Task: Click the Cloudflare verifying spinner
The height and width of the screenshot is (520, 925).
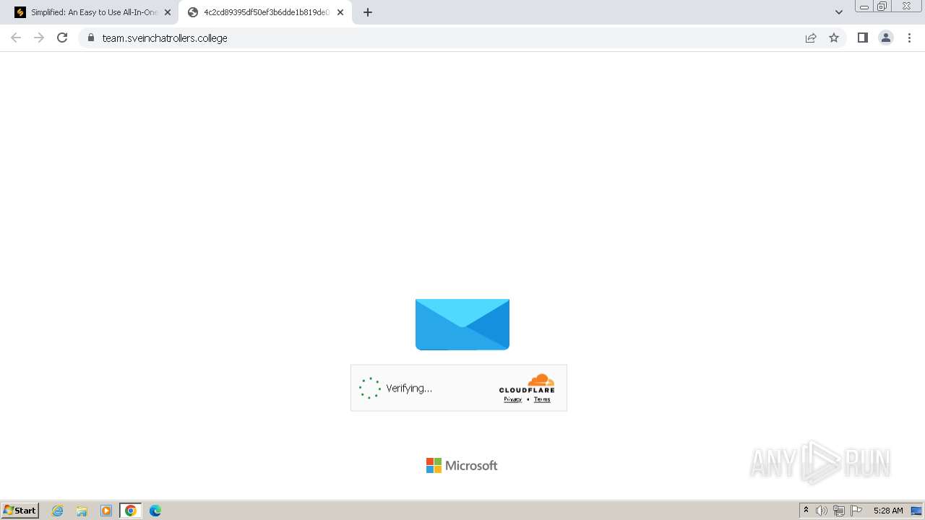Action: [x=370, y=388]
